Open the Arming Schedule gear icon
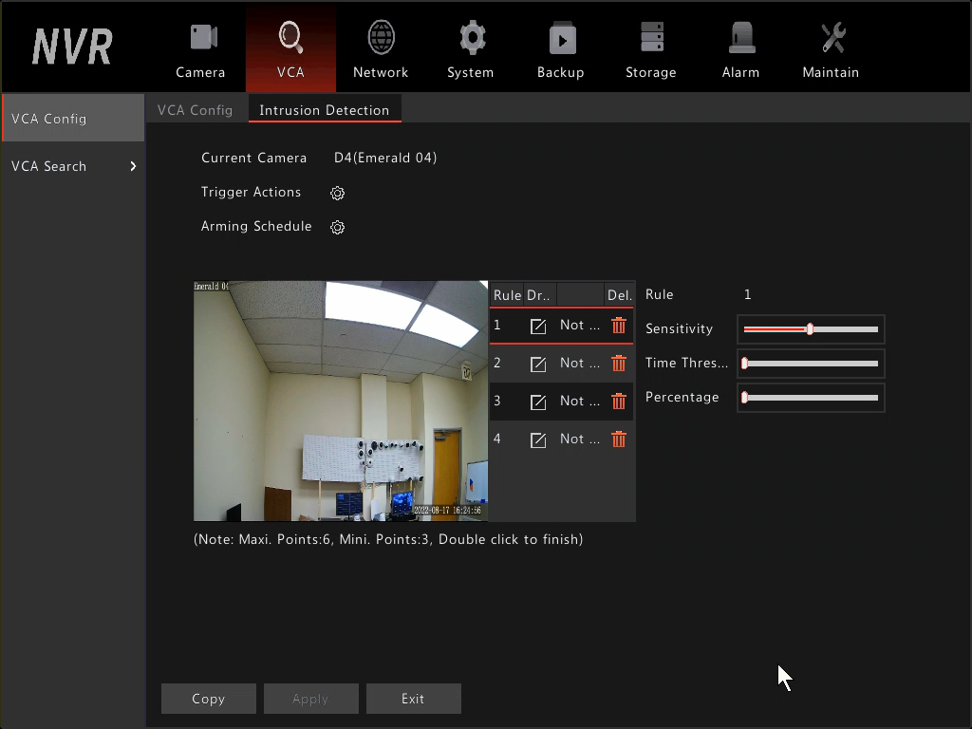Image resolution: width=972 pixels, height=729 pixels. tap(337, 227)
